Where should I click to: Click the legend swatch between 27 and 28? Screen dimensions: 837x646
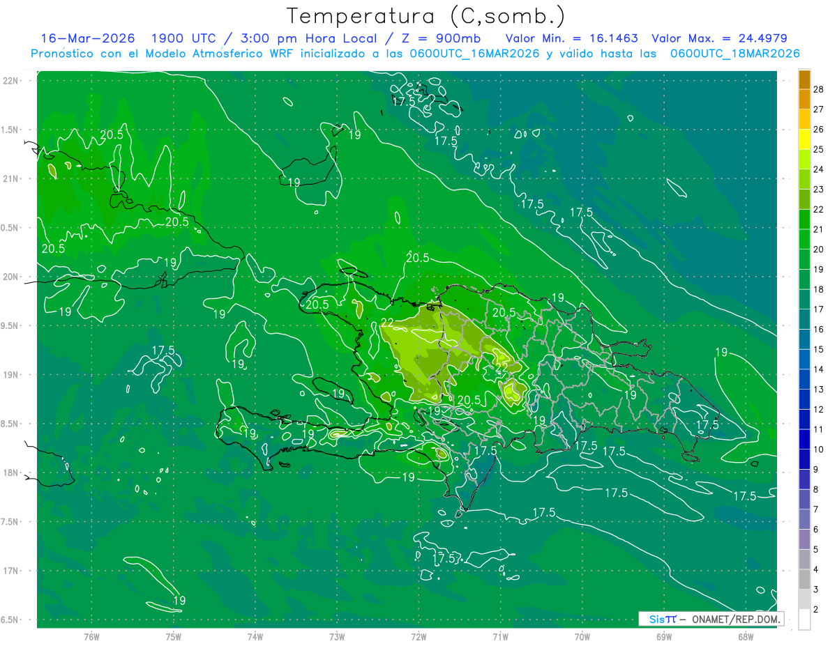pyautogui.click(x=804, y=99)
